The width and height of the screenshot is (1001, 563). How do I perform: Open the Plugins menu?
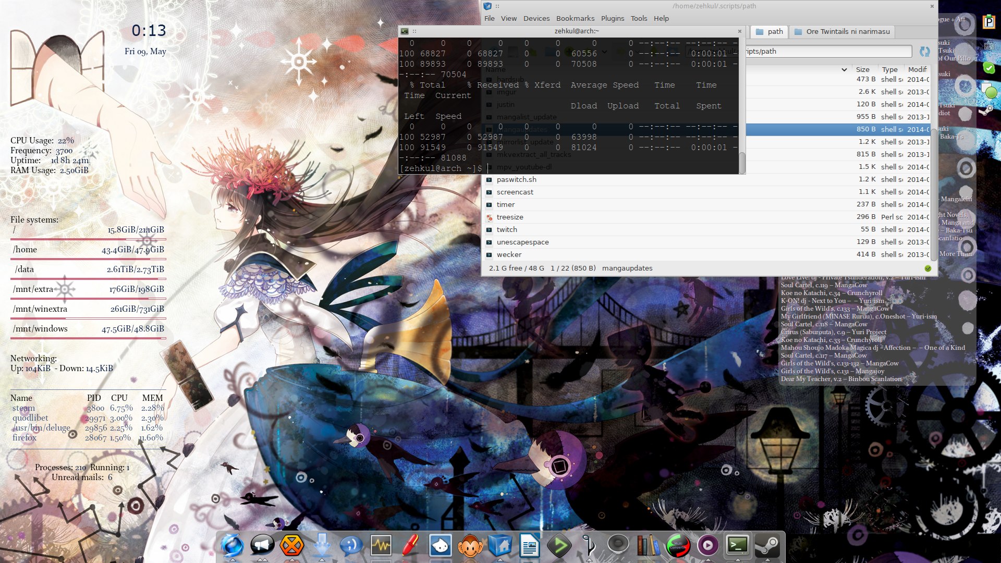[x=612, y=18]
